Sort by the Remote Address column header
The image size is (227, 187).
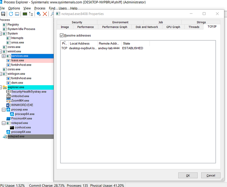pyautogui.click(x=109, y=44)
